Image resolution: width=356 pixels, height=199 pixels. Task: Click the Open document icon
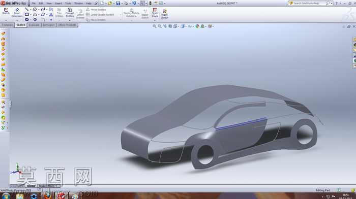click(x=110, y=3)
